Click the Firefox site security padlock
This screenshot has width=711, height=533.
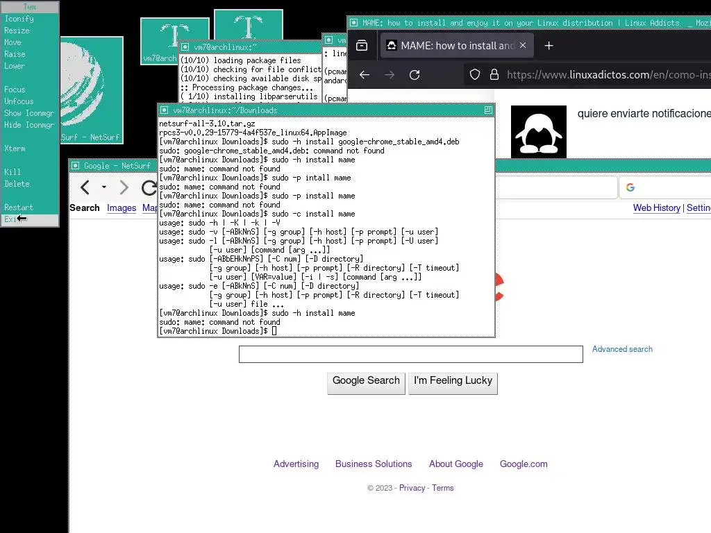pos(494,75)
